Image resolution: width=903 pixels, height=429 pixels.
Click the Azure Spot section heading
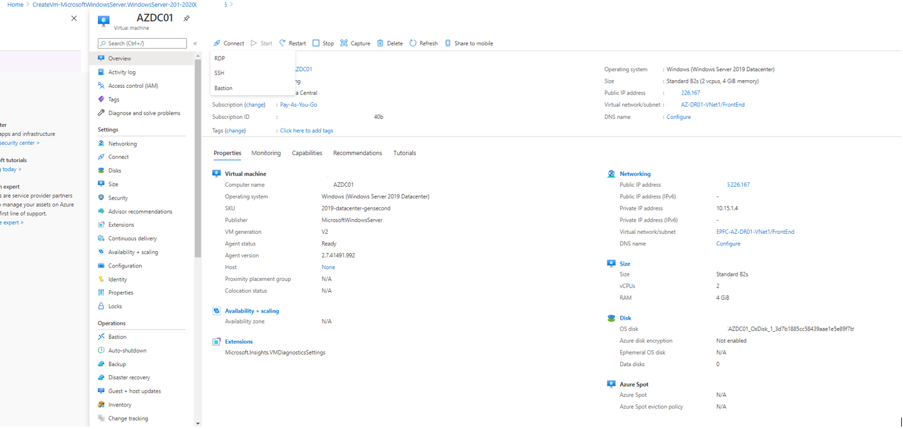click(x=634, y=385)
